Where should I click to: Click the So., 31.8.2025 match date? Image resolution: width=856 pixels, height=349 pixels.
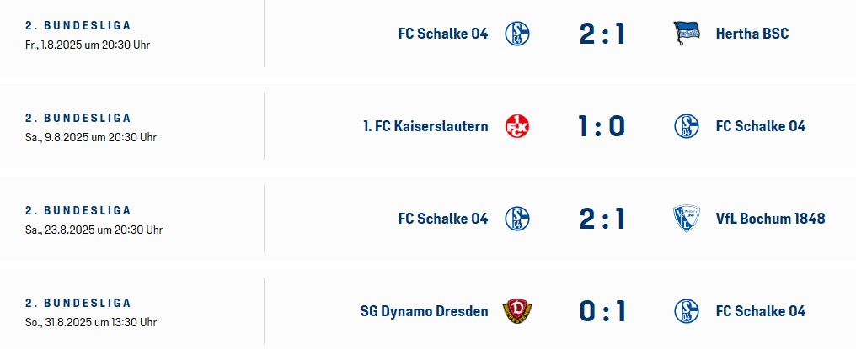tap(91, 323)
